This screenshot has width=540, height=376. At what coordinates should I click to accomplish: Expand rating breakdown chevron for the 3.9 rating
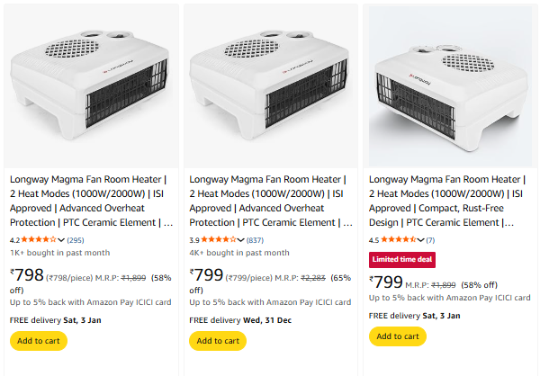(241, 240)
